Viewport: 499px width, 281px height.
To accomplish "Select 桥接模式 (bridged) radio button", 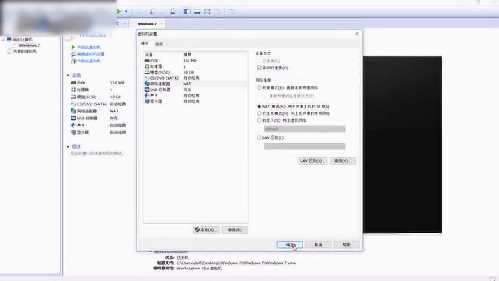I will [x=259, y=88].
